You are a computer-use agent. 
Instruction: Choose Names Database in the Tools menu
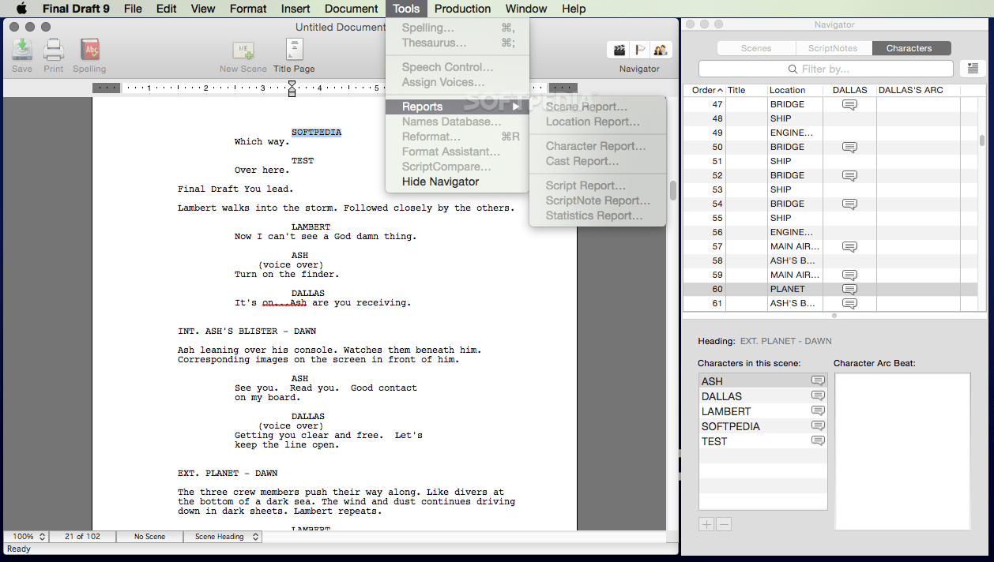click(x=457, y=122)
